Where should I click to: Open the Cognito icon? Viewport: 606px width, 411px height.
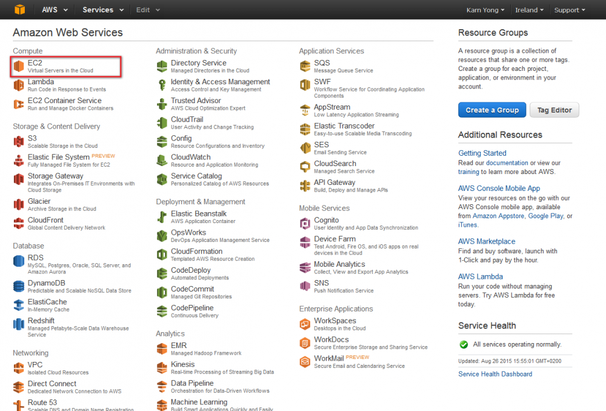coord(305,224)
